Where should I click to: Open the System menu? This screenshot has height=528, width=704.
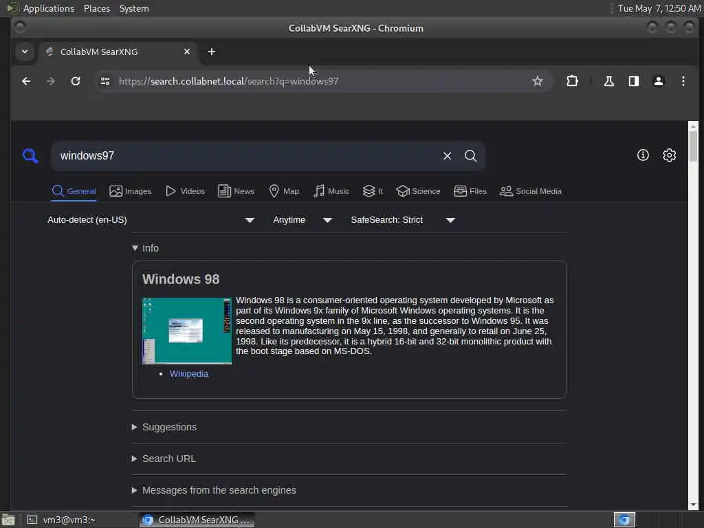(134, 8)
